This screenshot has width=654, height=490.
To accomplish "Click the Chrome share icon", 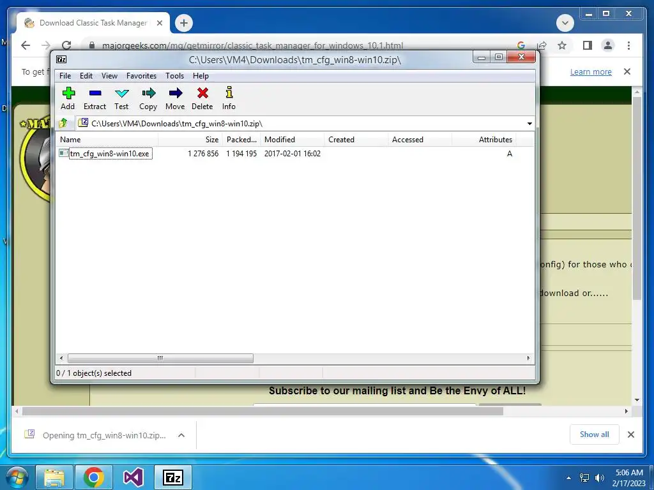I will point(542,45).
